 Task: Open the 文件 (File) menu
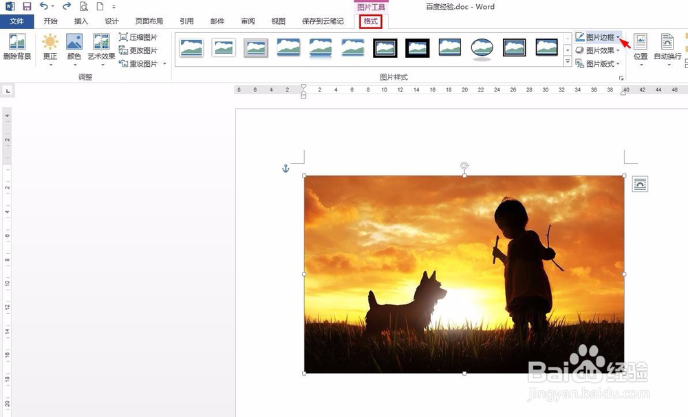(x=17, y=21)
